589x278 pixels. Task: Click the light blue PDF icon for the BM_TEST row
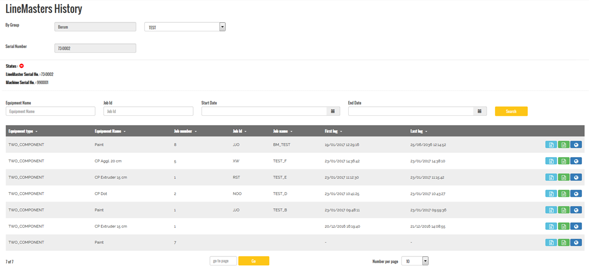pyautogui.click(x=551, y=145)
